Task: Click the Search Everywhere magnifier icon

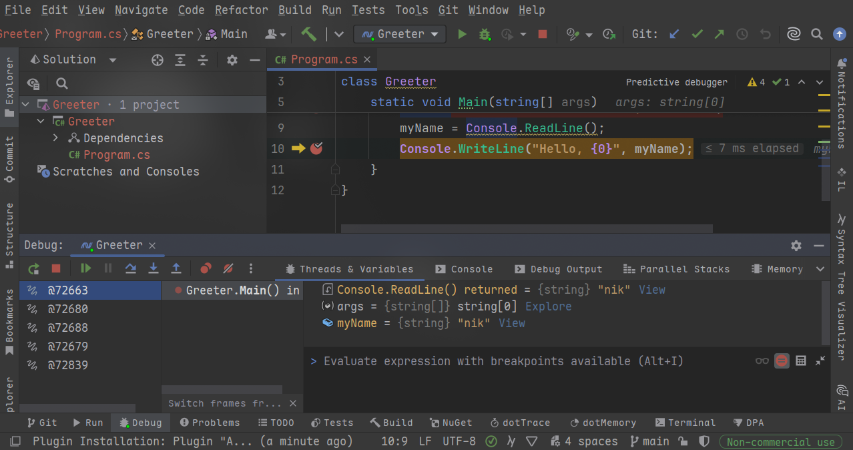Action: point(816,34)
